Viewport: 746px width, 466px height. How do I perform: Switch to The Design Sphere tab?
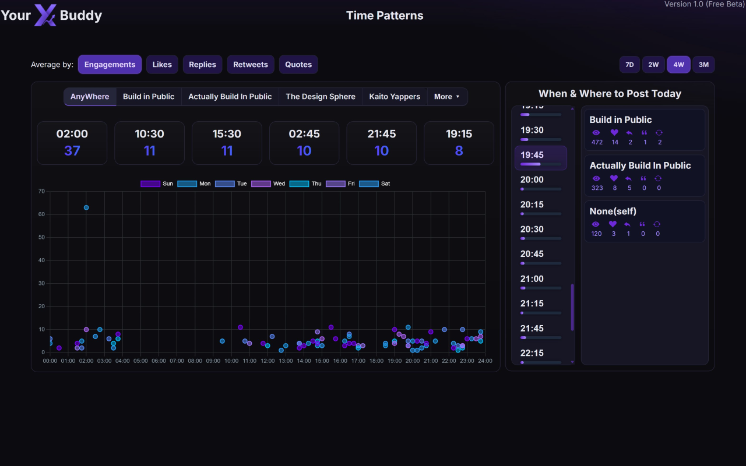321,97
